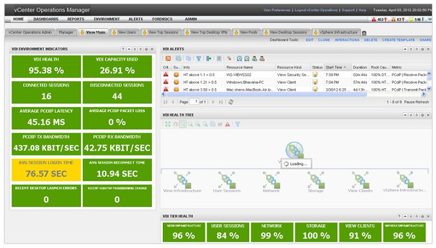
Task: Open settings gear of VDI Environment Indicators panel
Action: (x=146, y=49)
